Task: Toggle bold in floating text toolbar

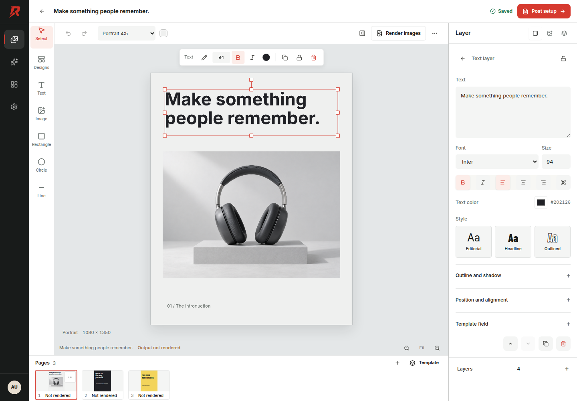Action: [x=238, y=58]
